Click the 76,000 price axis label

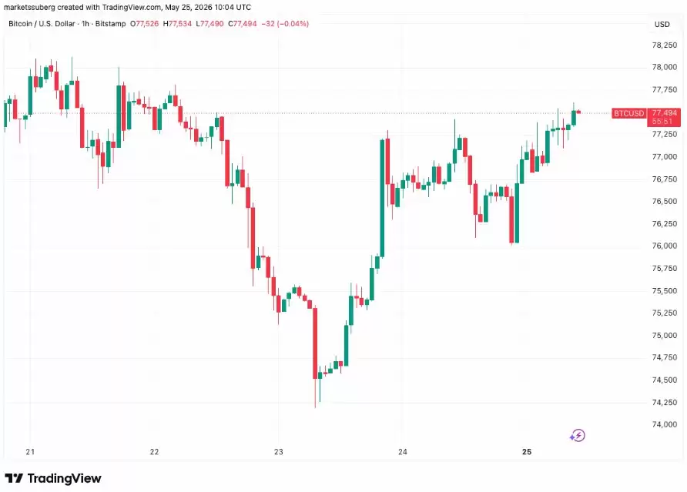coord(664,246)
